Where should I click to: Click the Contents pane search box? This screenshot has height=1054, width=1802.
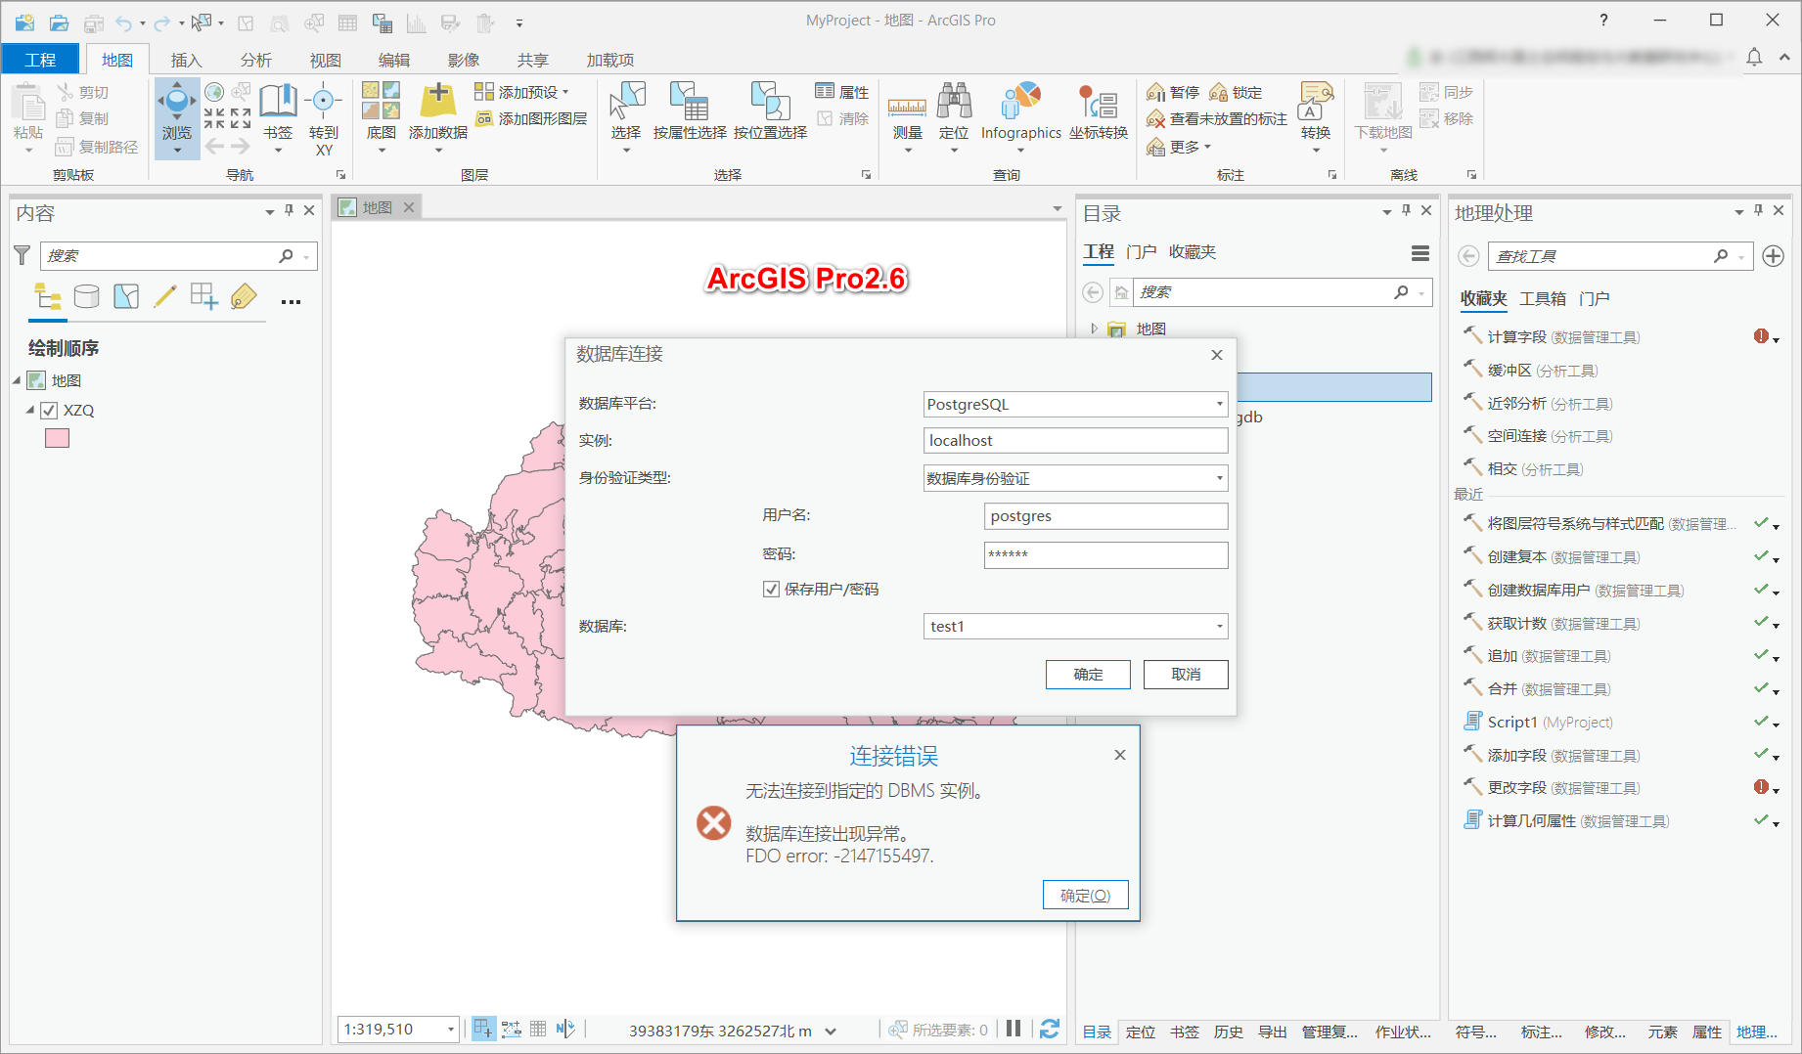pyautogui.click(x=179, y=255)
